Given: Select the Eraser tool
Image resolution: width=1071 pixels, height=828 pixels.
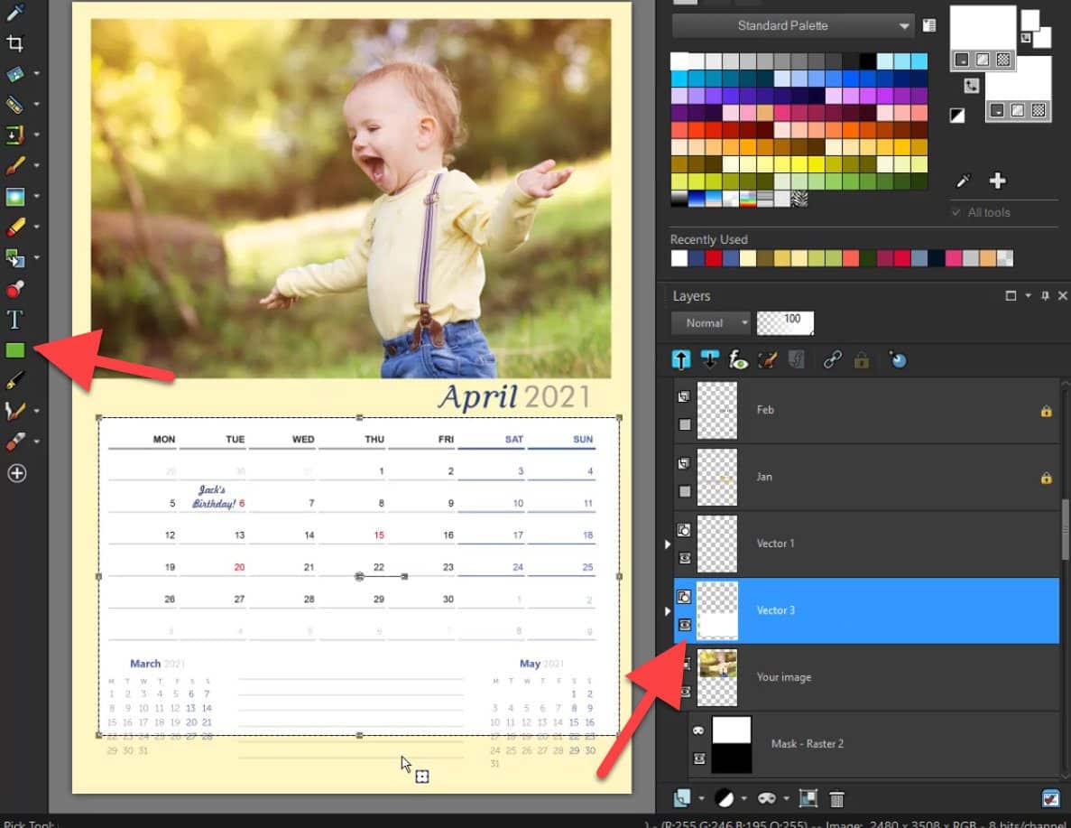Looking at the screenshot, I should point(16,226).
